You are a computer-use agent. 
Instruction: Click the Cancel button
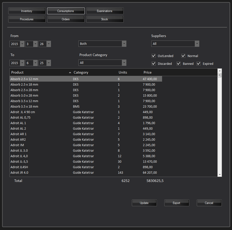point(209,203)
